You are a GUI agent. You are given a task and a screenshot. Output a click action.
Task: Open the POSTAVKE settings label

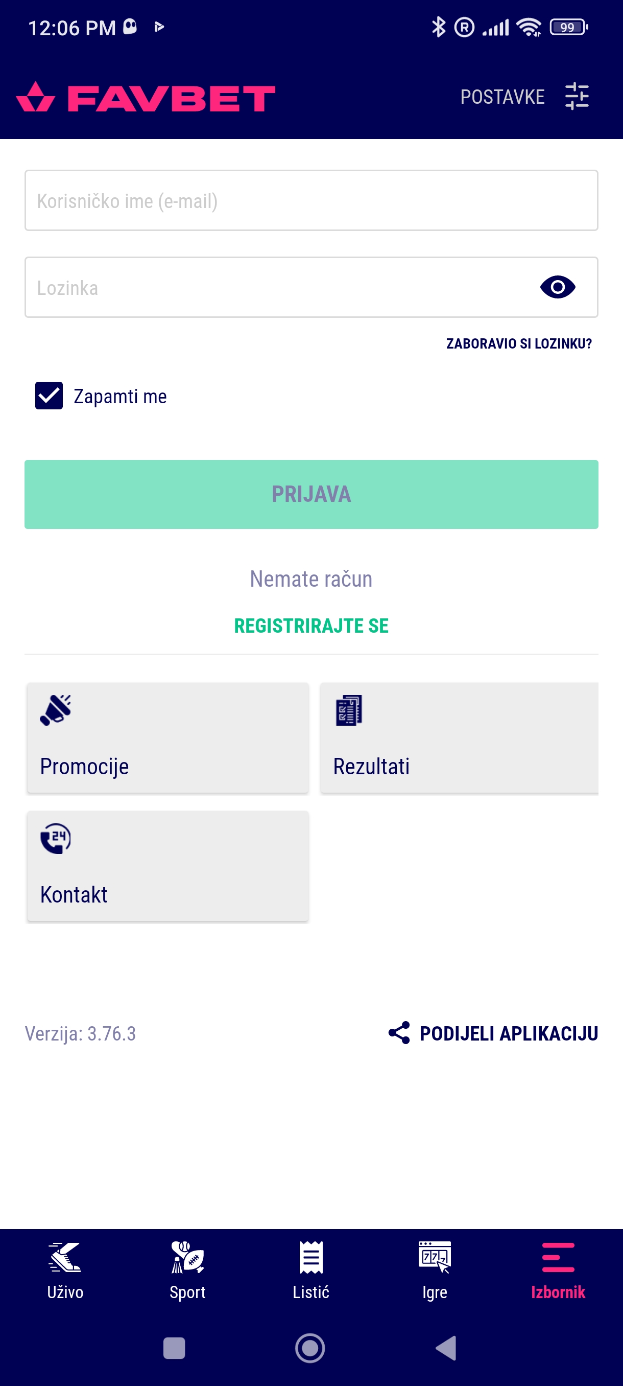point(502,97)
